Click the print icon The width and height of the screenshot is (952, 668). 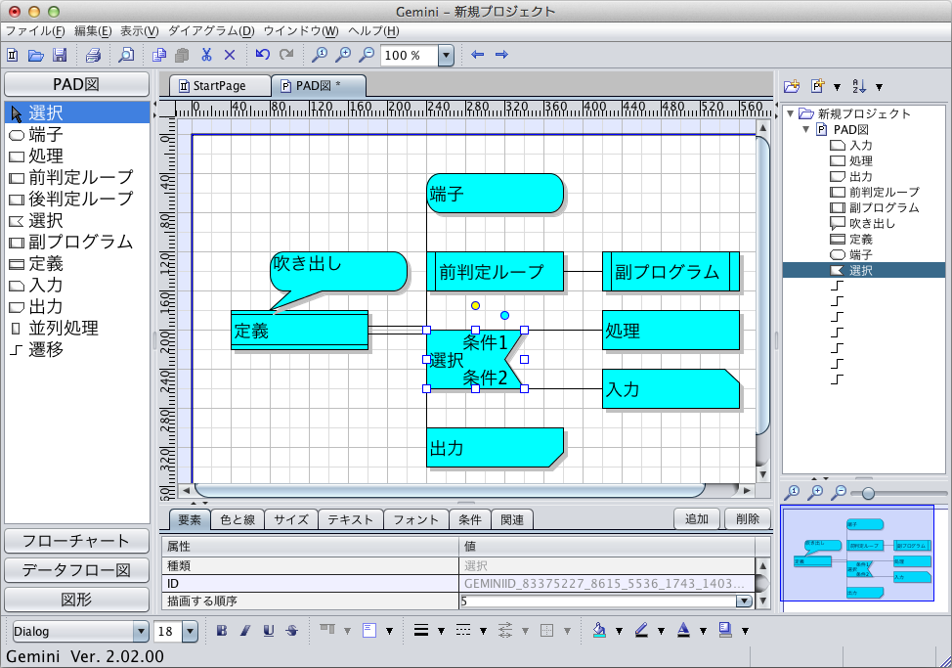tap(93, 56)
